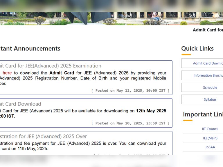Click 'Posted on May 12, 2025, 10:00 IST' timestamp
Image resolution: width=223 pixels, height=167 pixels.
(x=130, y=90)
